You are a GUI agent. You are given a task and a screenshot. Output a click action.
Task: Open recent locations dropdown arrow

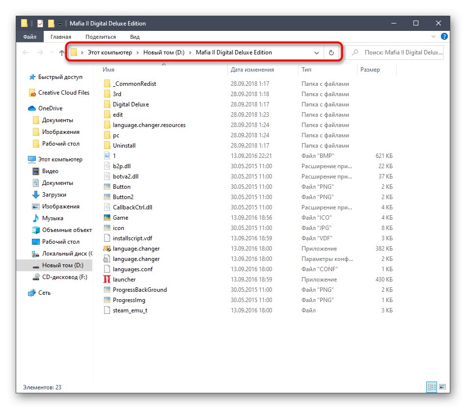(52, 52)
